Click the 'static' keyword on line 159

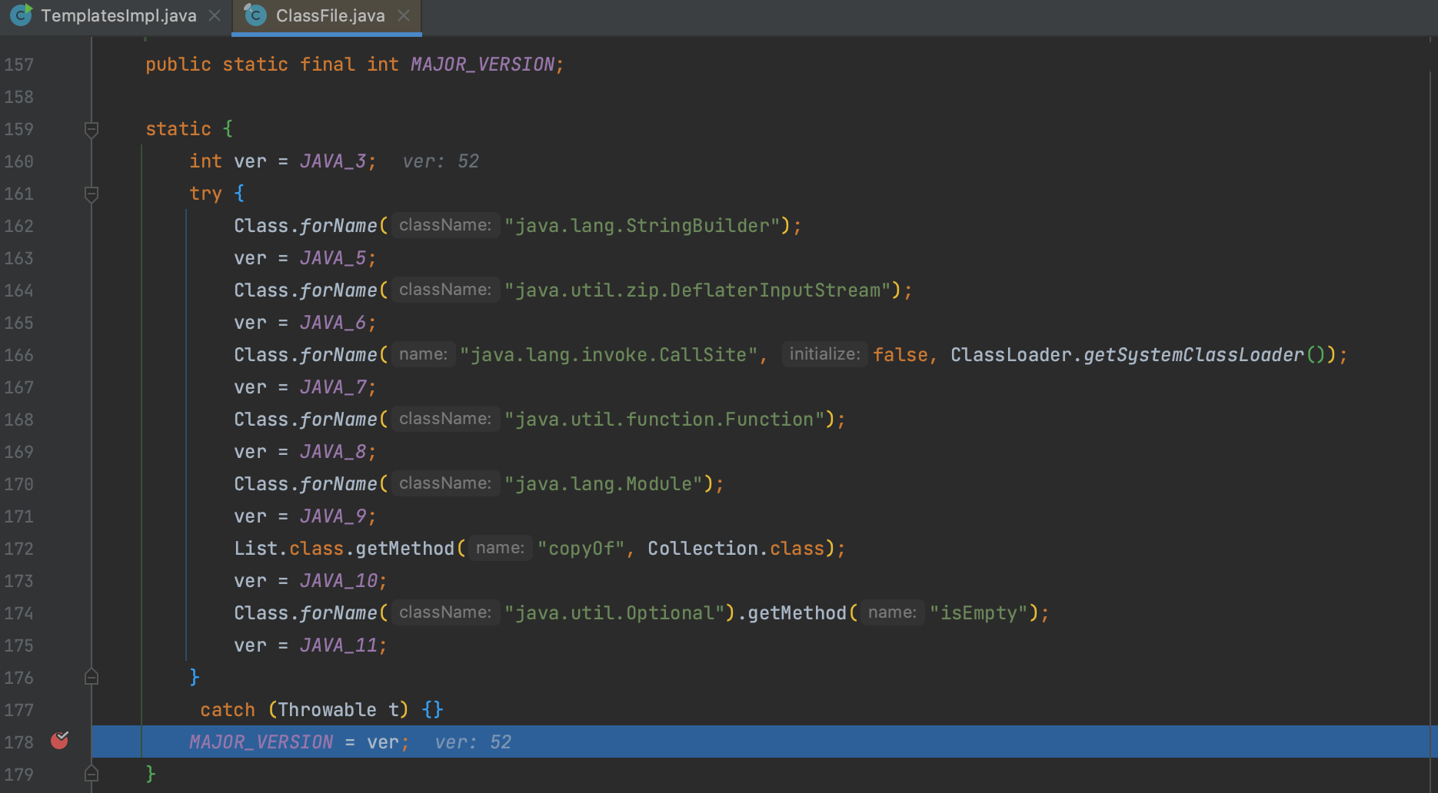coord(178,129)
